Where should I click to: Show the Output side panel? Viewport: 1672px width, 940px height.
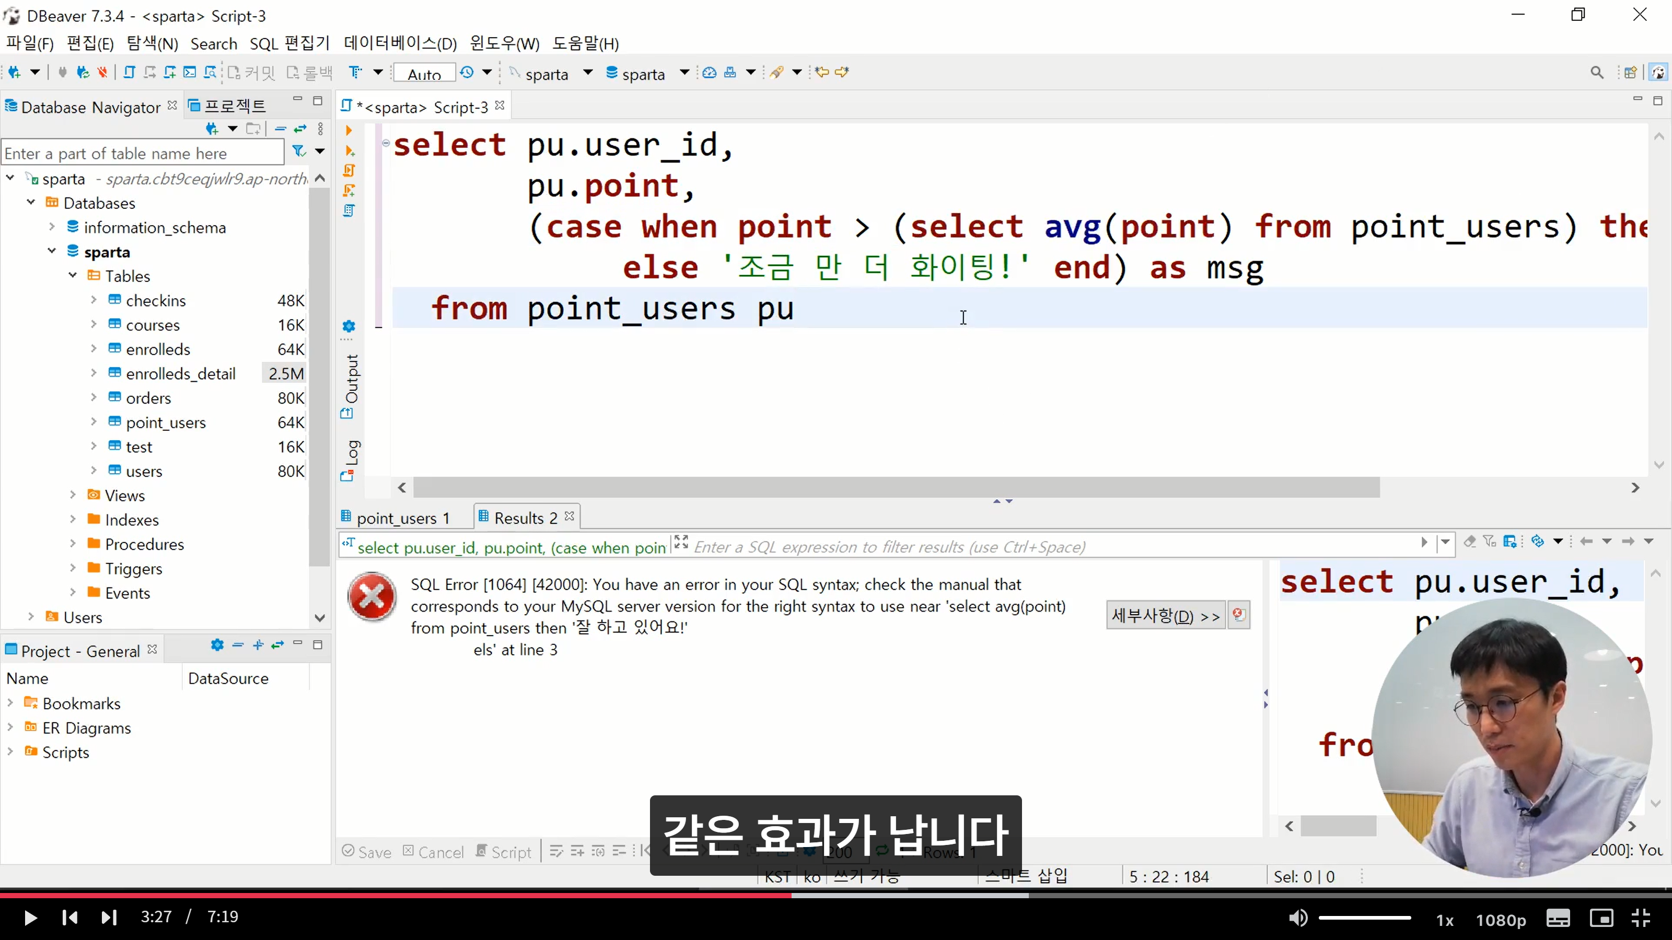coord(350,386)
